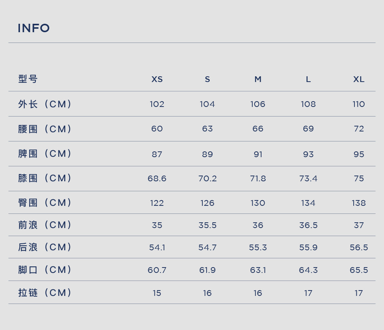384x330 pixels.
Task: Click the 脾围 (CM) row label
Action: 45,154
